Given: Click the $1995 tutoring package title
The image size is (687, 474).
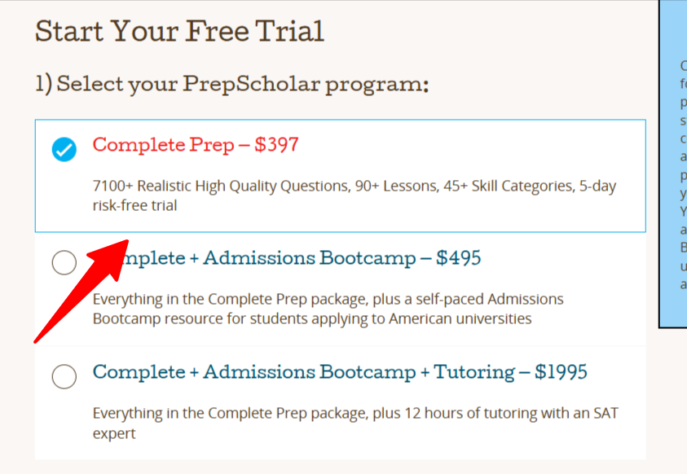Looking at the screenshot, I should (x=340, y=372).
